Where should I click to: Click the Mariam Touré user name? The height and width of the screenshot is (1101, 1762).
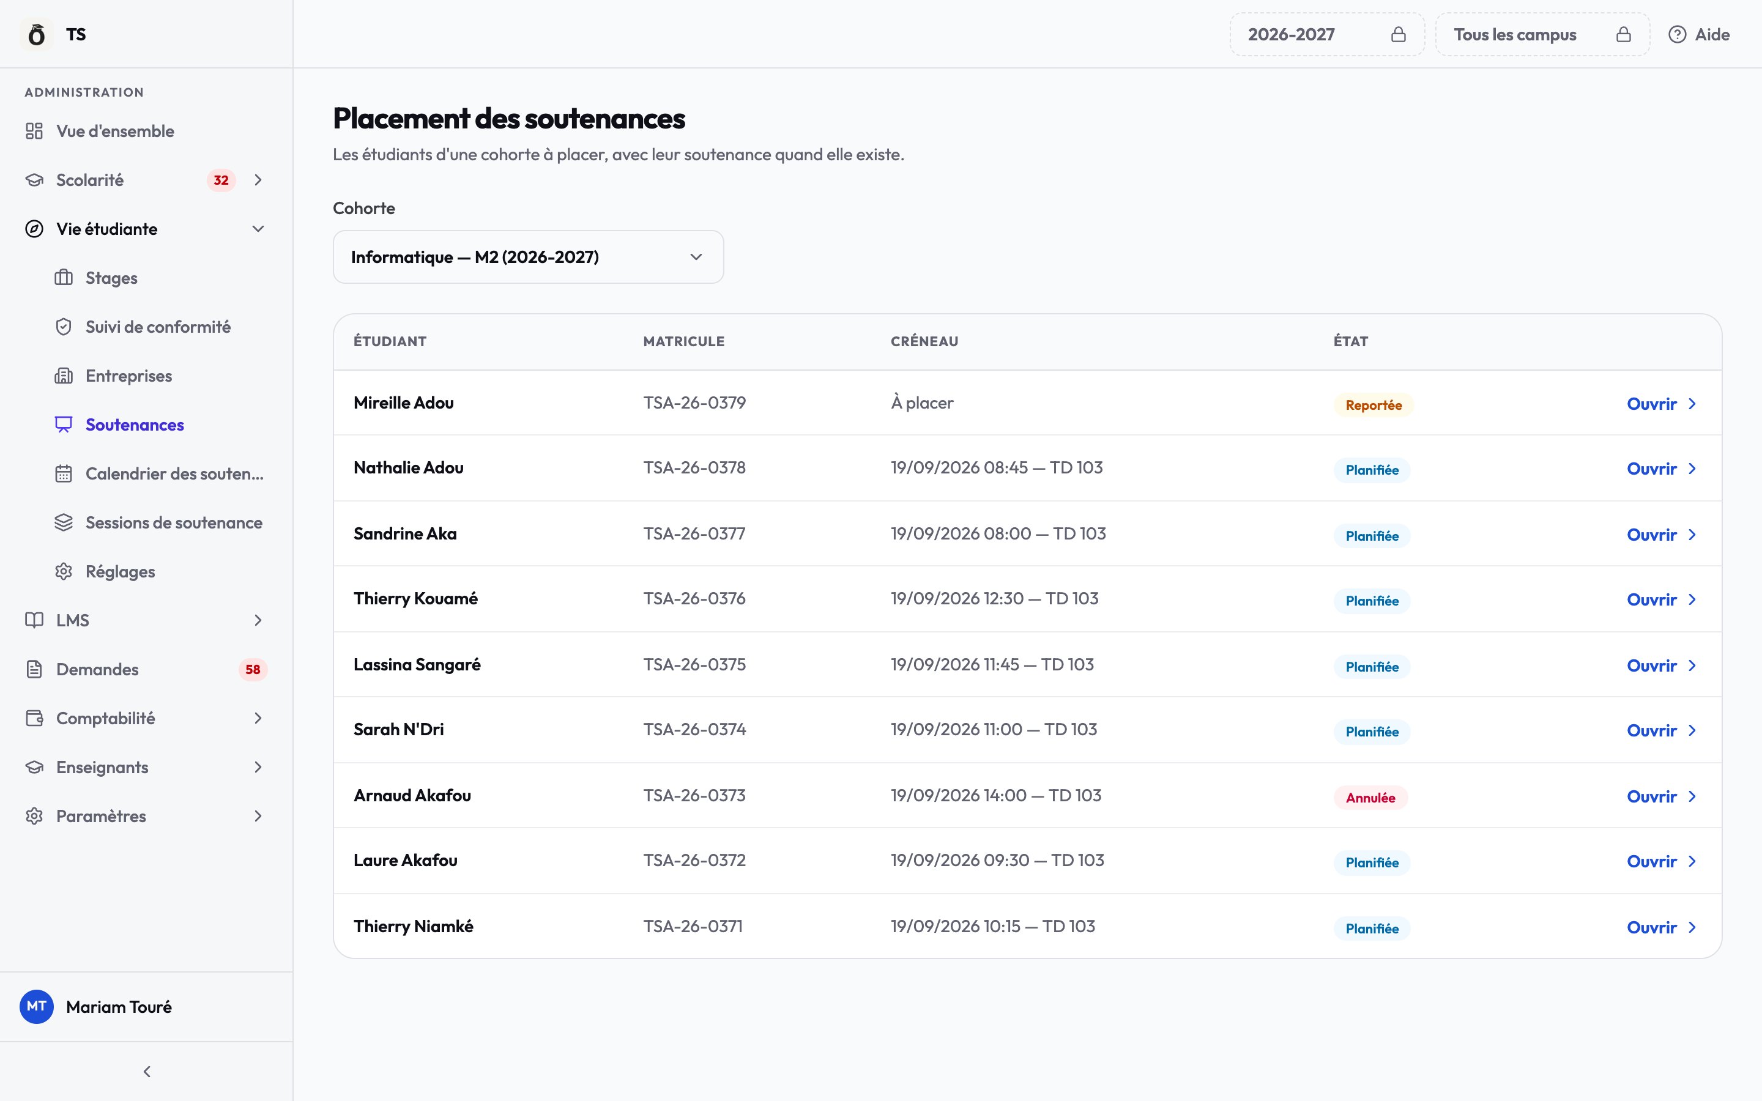(119, 1007)
